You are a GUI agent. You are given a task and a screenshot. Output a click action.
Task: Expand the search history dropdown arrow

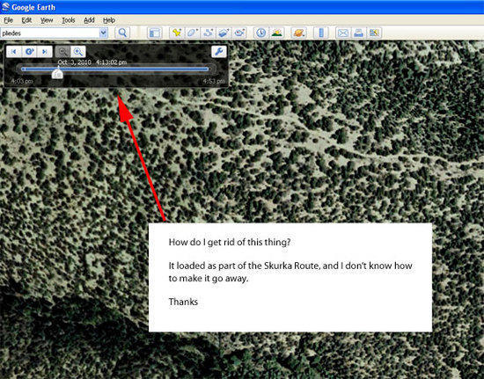tap(104, 33)
